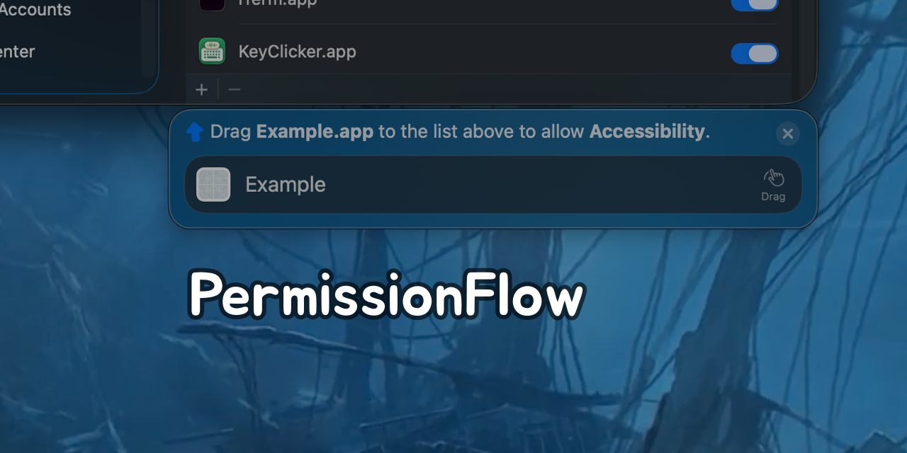Click the KeyClicker.app keyboard icon

point(211,51)
